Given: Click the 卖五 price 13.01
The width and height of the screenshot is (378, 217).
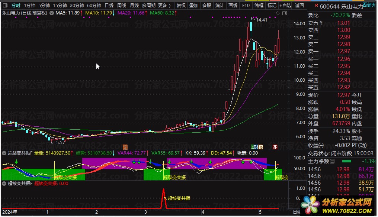Looking at the screenshot, I should [343, 23].
